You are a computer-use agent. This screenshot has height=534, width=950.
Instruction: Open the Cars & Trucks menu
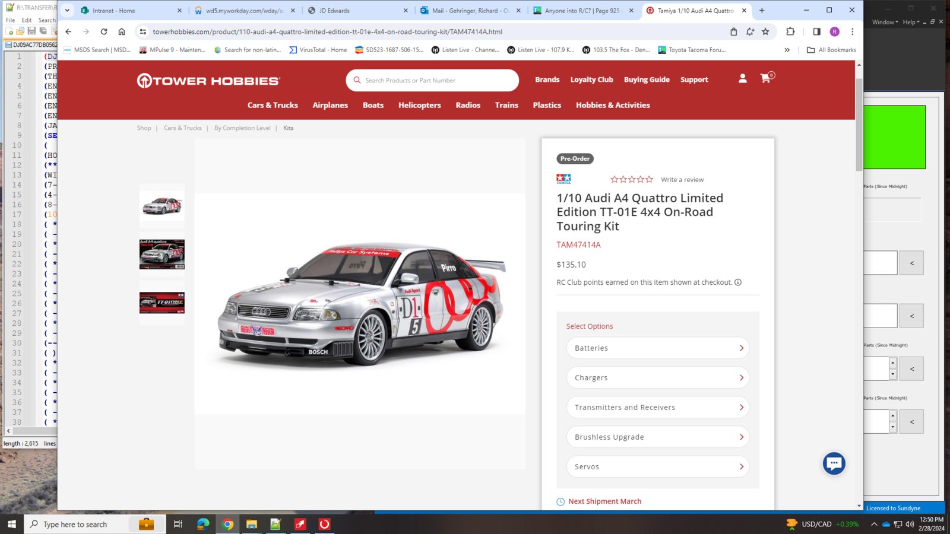pos(273,105)
